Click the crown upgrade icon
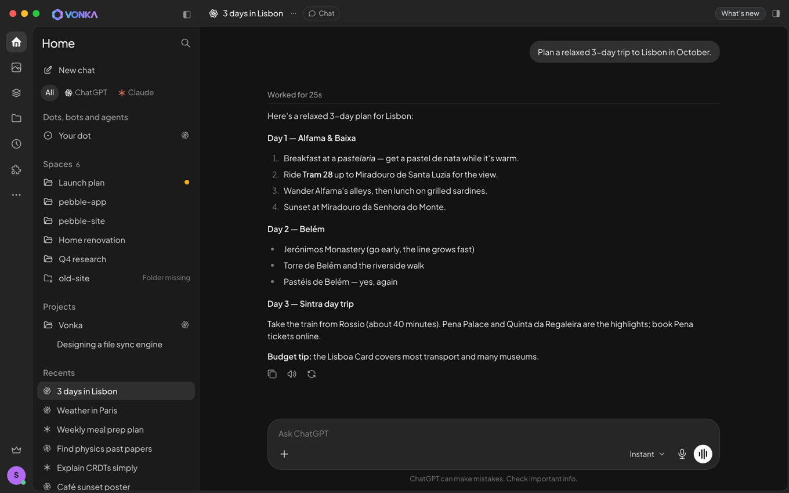 pos(16,450)
